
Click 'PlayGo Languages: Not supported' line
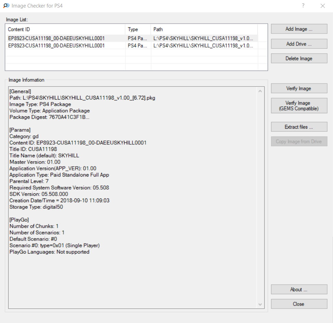point(49,252)
